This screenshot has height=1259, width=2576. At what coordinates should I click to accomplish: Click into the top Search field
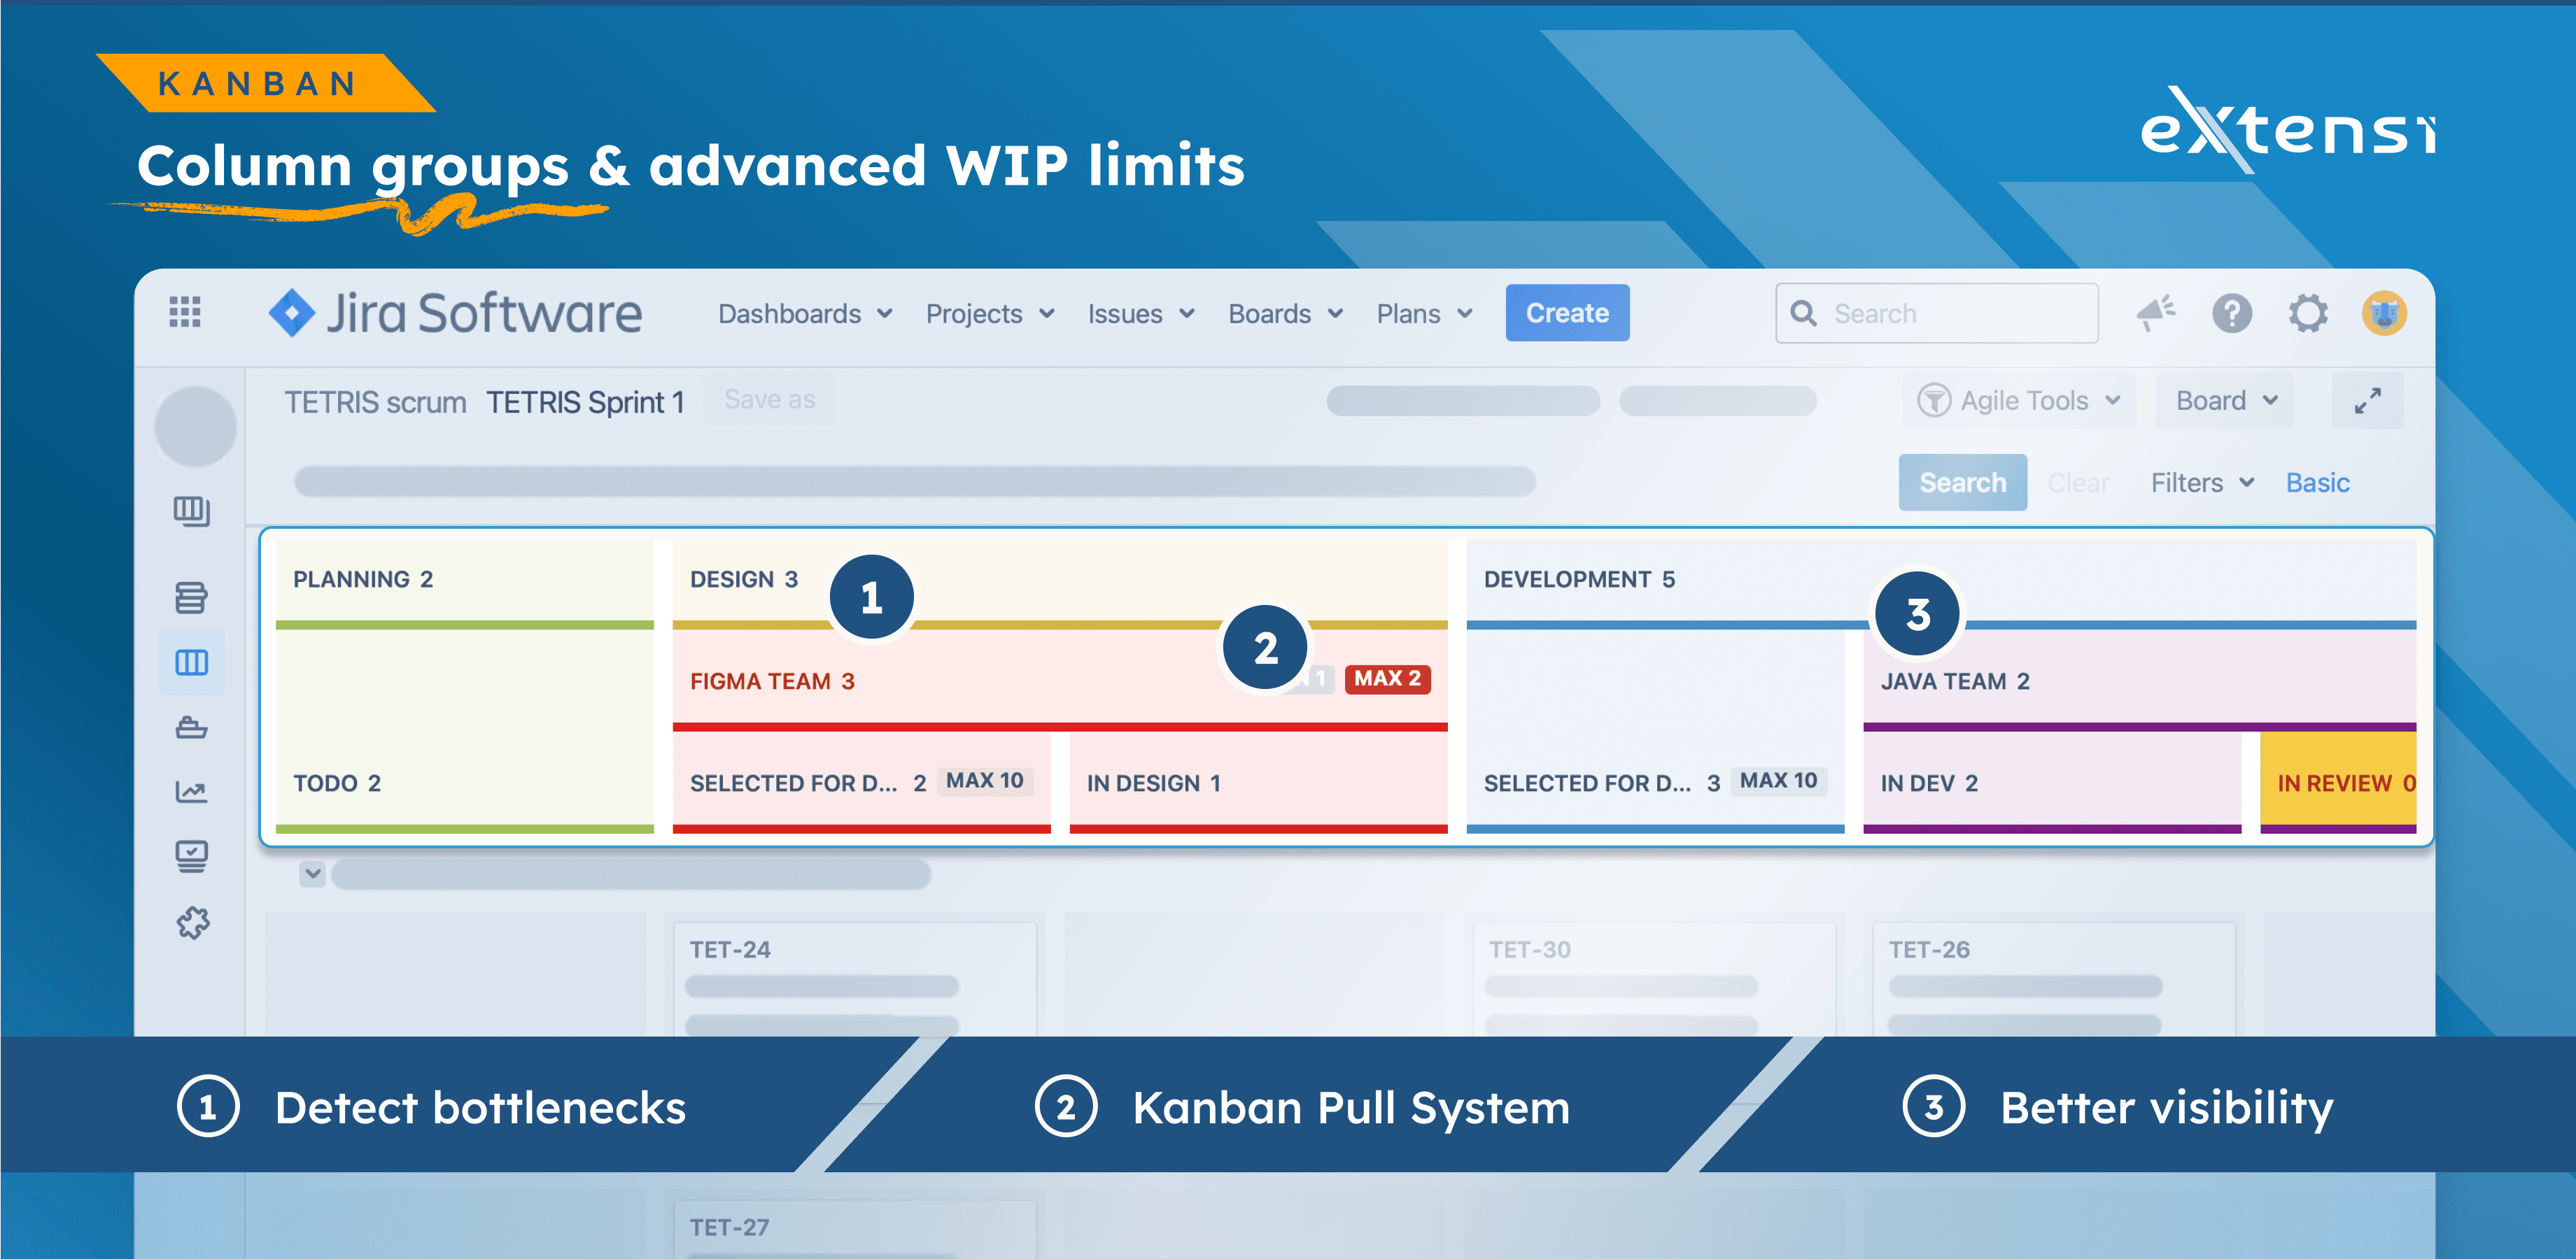(1950, 314)
